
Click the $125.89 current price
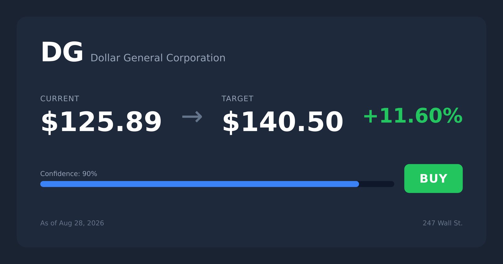[x=101, y=122]
